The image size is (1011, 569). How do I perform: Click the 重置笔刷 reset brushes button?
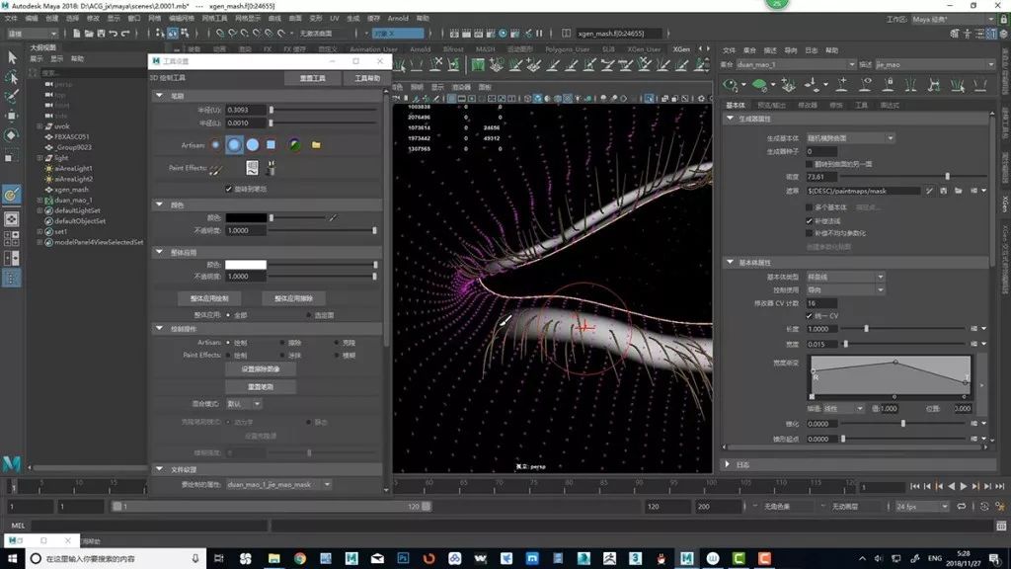pyautogui.click(x=261, y=387)
